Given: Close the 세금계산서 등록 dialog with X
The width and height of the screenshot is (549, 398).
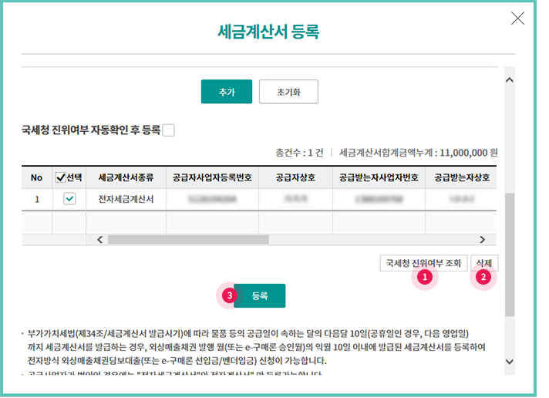Looking at the screenshot, I should [517, 19].
